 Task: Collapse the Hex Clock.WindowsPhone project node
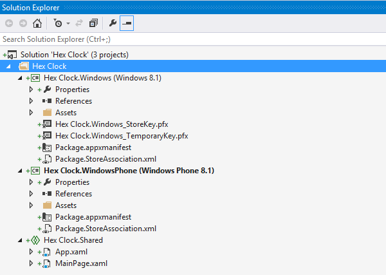[x=20, y=171]
